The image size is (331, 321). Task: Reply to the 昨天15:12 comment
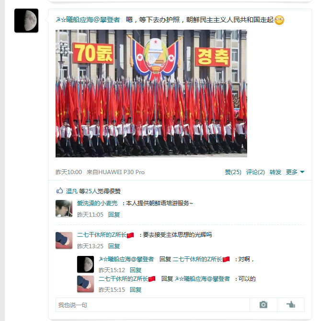(136, 270)
